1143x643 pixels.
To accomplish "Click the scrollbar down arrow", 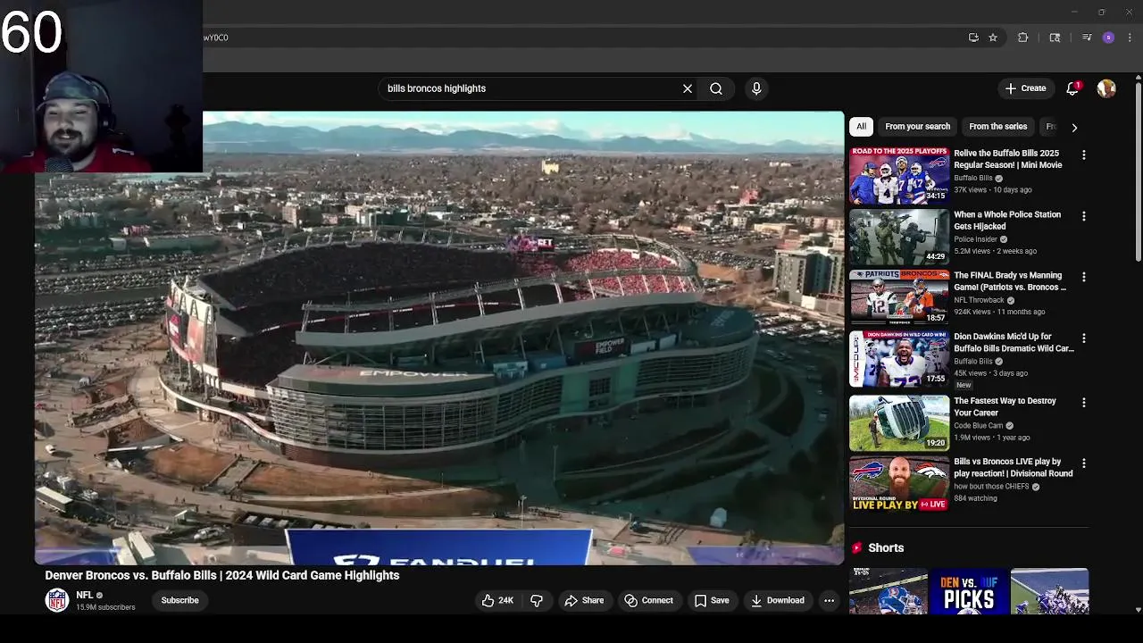I will [1138, 610].
